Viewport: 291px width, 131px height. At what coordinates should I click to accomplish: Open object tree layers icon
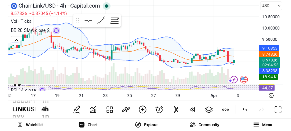209,109
